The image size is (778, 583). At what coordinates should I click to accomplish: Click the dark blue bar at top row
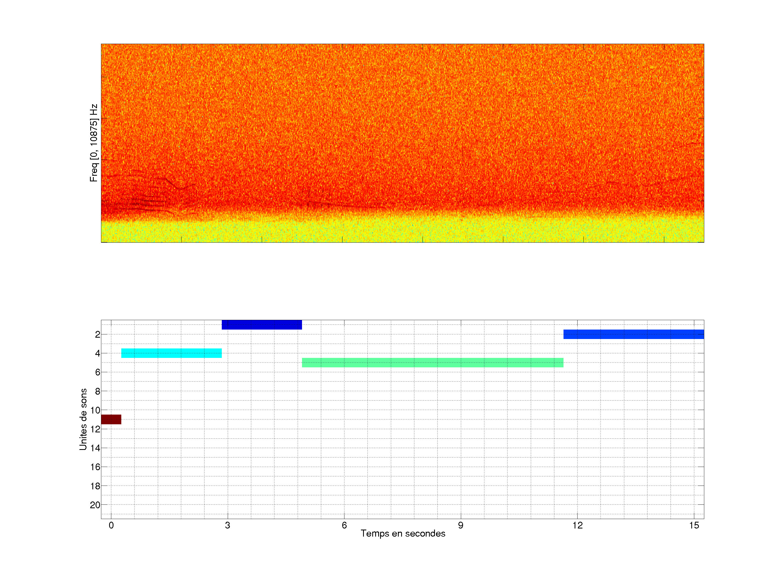click(262, 324)
